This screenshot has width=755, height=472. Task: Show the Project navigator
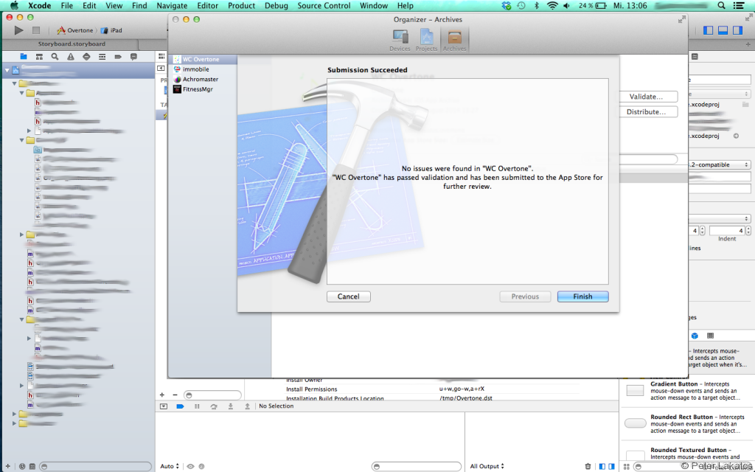point(23,57)
